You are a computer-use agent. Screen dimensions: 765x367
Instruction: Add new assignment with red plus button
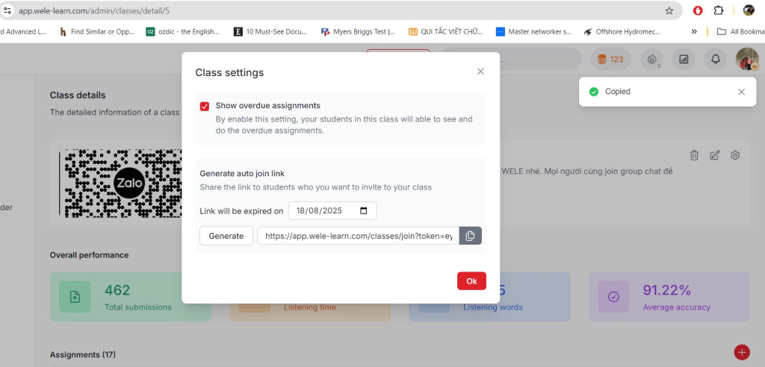(741, 352)
